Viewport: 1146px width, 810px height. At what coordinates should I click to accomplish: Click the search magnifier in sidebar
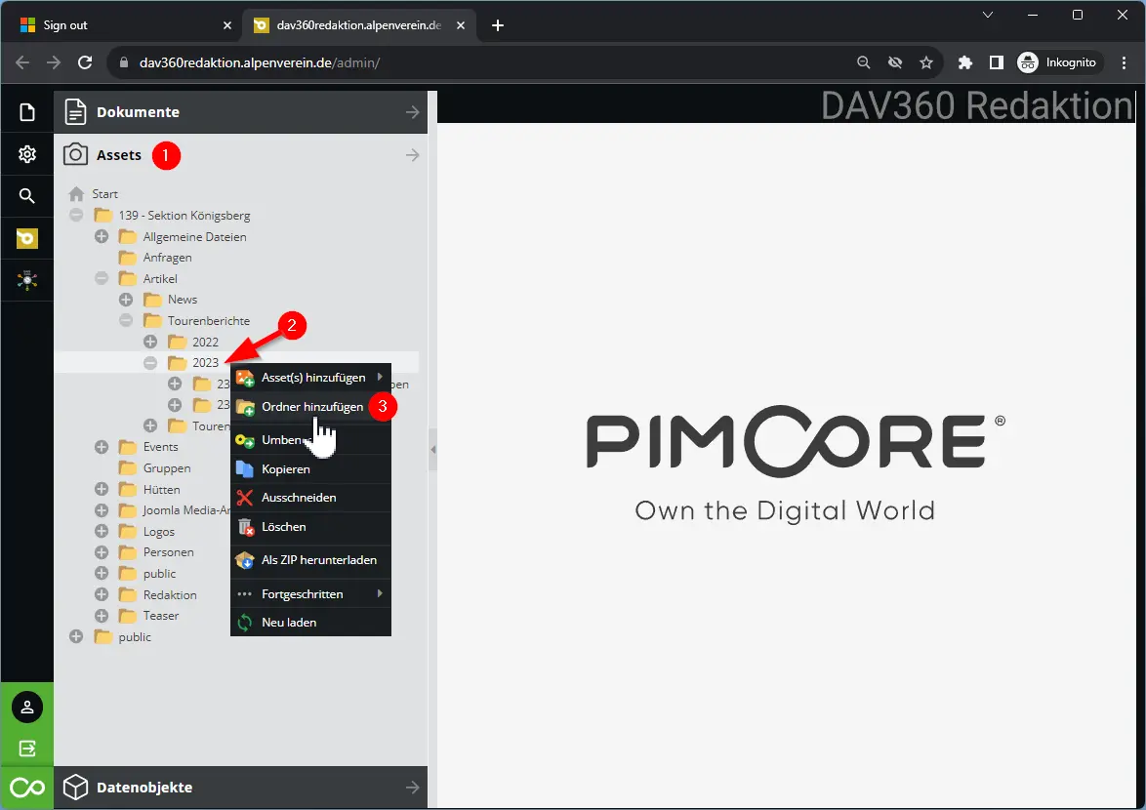[26, 196]
